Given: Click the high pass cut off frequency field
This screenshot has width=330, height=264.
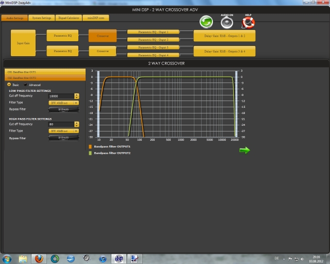Looking at the screenshot, I should [61, 124].
